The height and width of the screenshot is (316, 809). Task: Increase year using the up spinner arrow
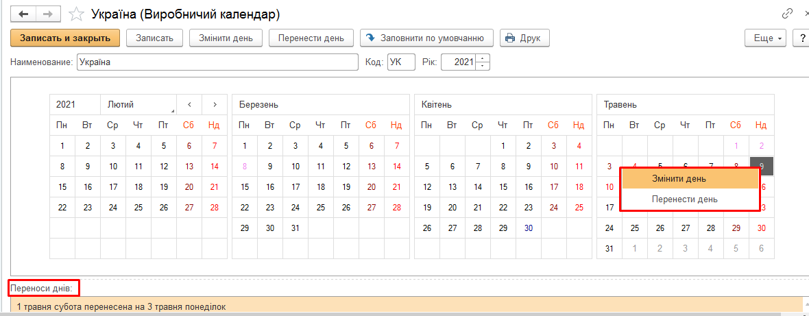(483, 58)
